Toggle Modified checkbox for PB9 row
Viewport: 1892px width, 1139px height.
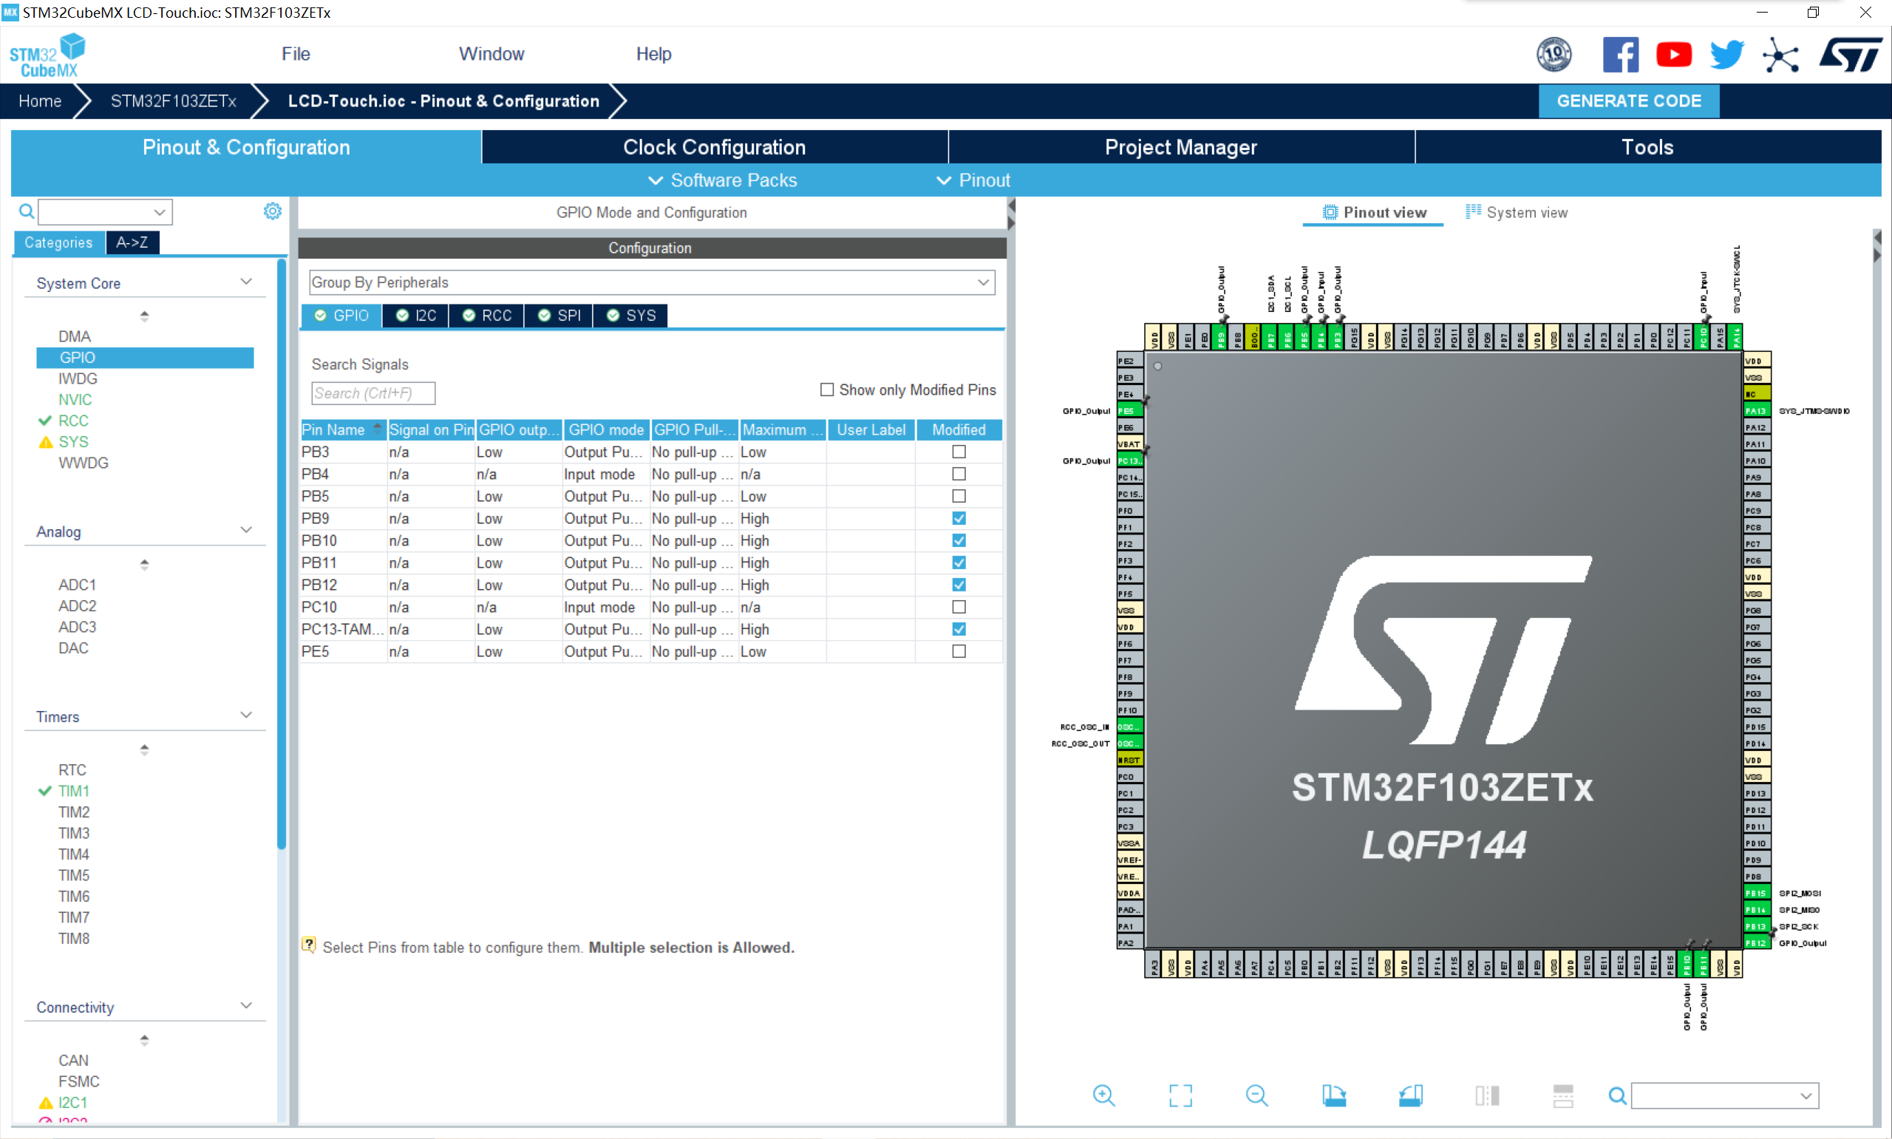coord(959,519)
